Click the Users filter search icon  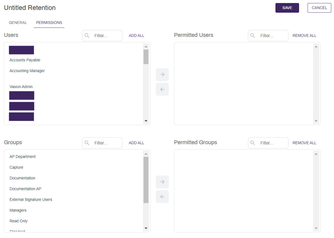(x=87, y=35)
